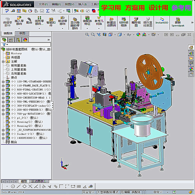The image size is (195, 195).
Task: Expand 600-FINAL-SEATING tree node
Action: [3, 90]
